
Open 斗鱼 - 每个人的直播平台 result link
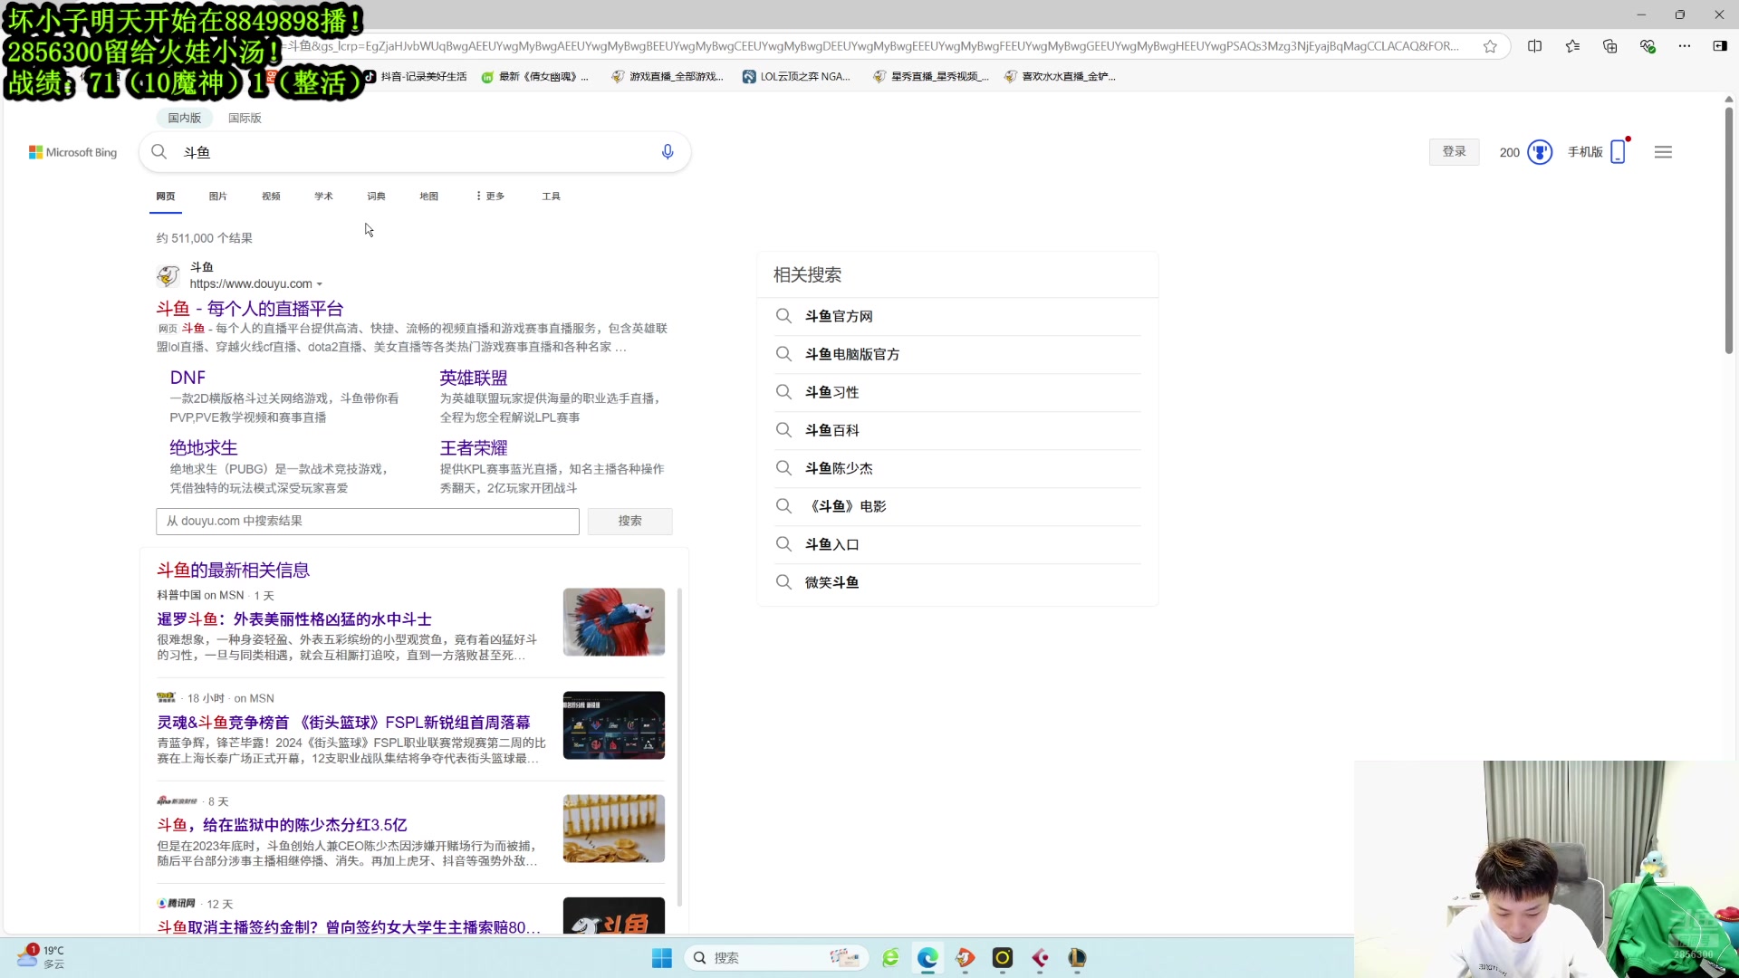click(x=250, y=309)
